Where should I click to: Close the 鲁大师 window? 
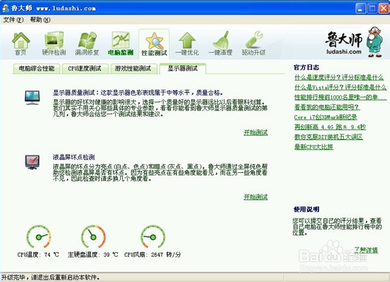click(383, 8)
